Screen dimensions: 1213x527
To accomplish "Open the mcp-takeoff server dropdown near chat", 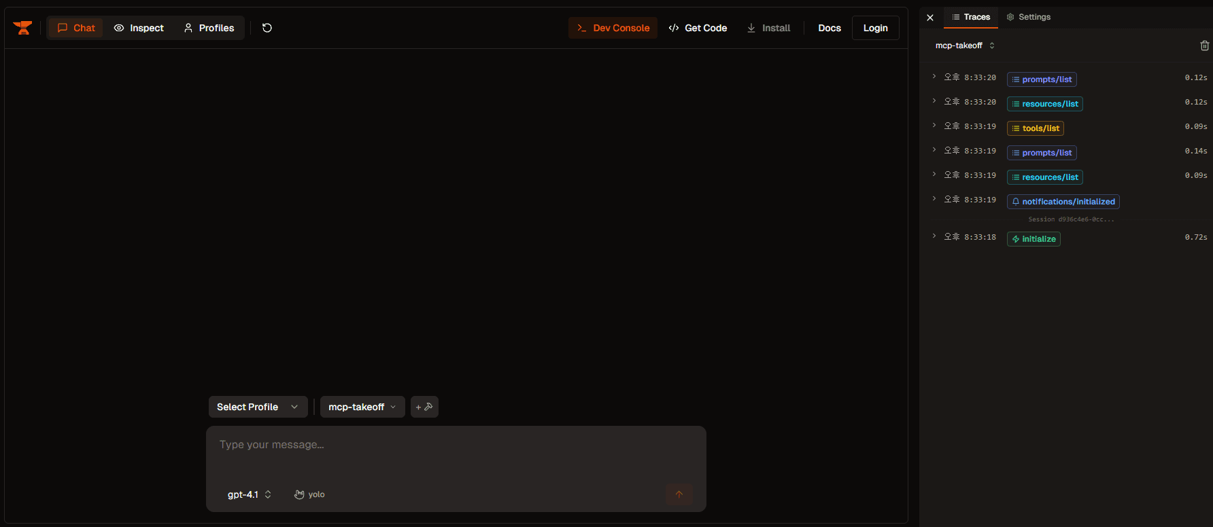I will tap(362, 407).
